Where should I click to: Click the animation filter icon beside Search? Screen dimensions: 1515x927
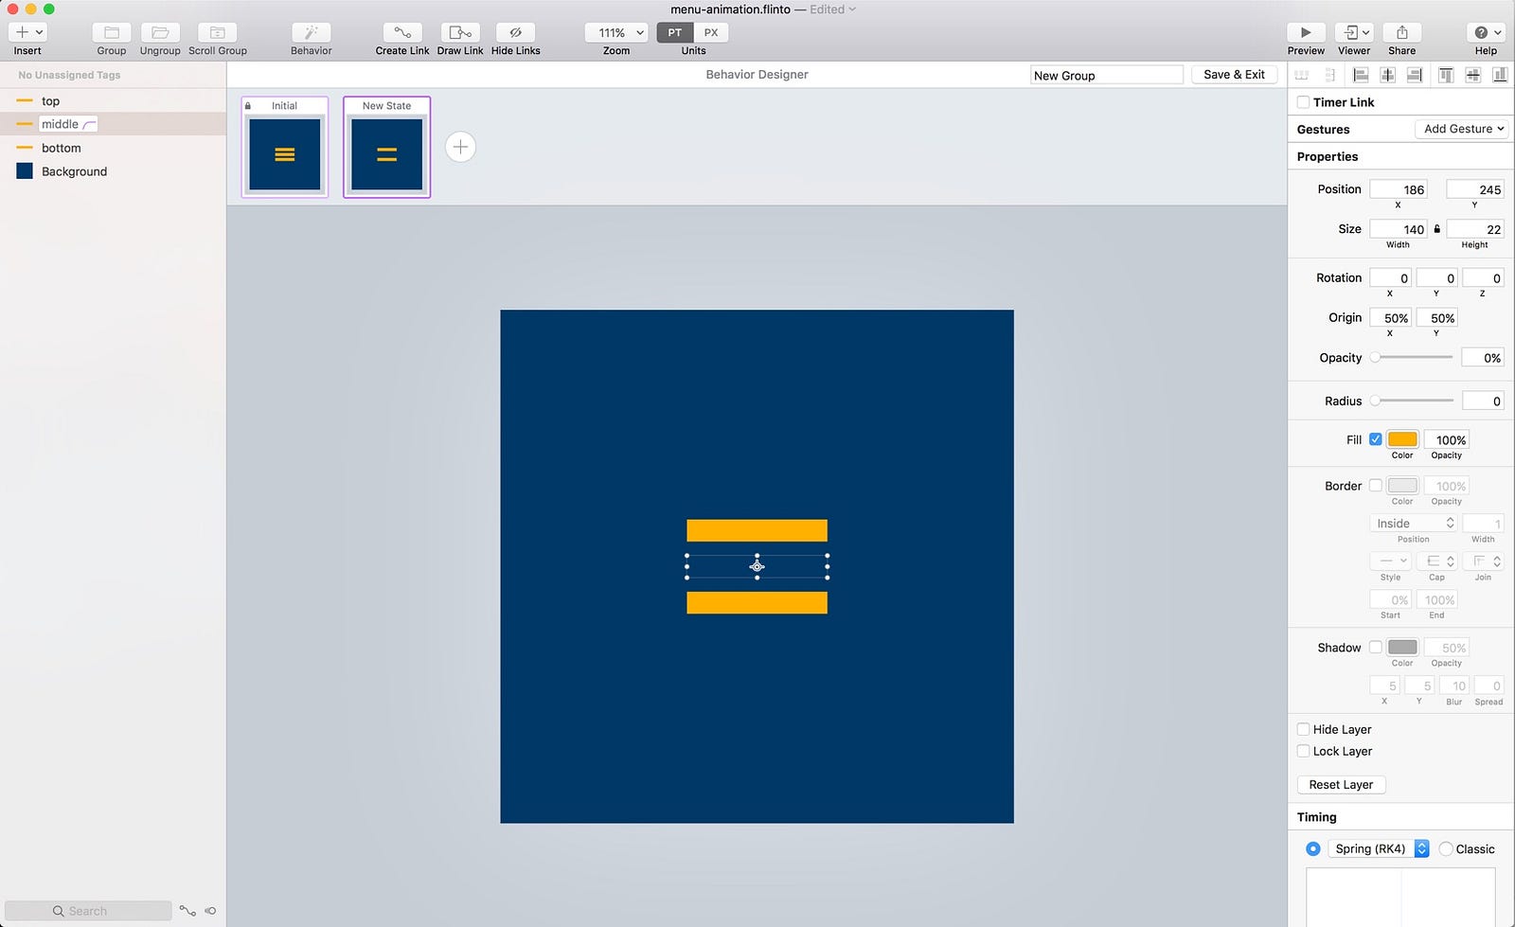click(x=210, y=911)
